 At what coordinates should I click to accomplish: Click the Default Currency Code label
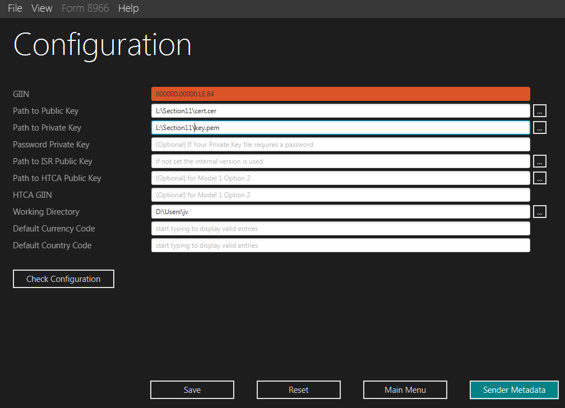[54, 229]
